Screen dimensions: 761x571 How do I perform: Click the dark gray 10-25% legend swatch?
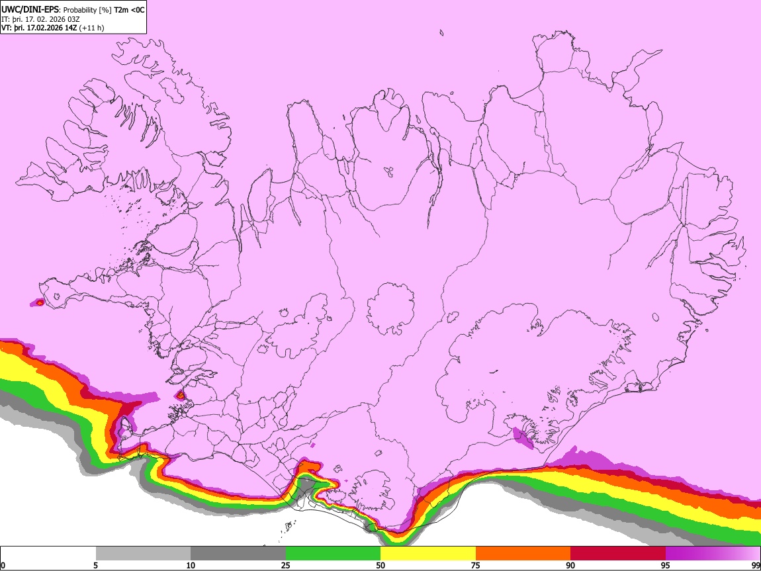pos(238,554)
